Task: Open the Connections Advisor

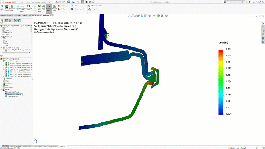Action: pos(28,8)
